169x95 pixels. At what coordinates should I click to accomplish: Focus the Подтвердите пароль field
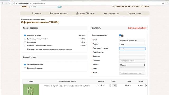132,49
